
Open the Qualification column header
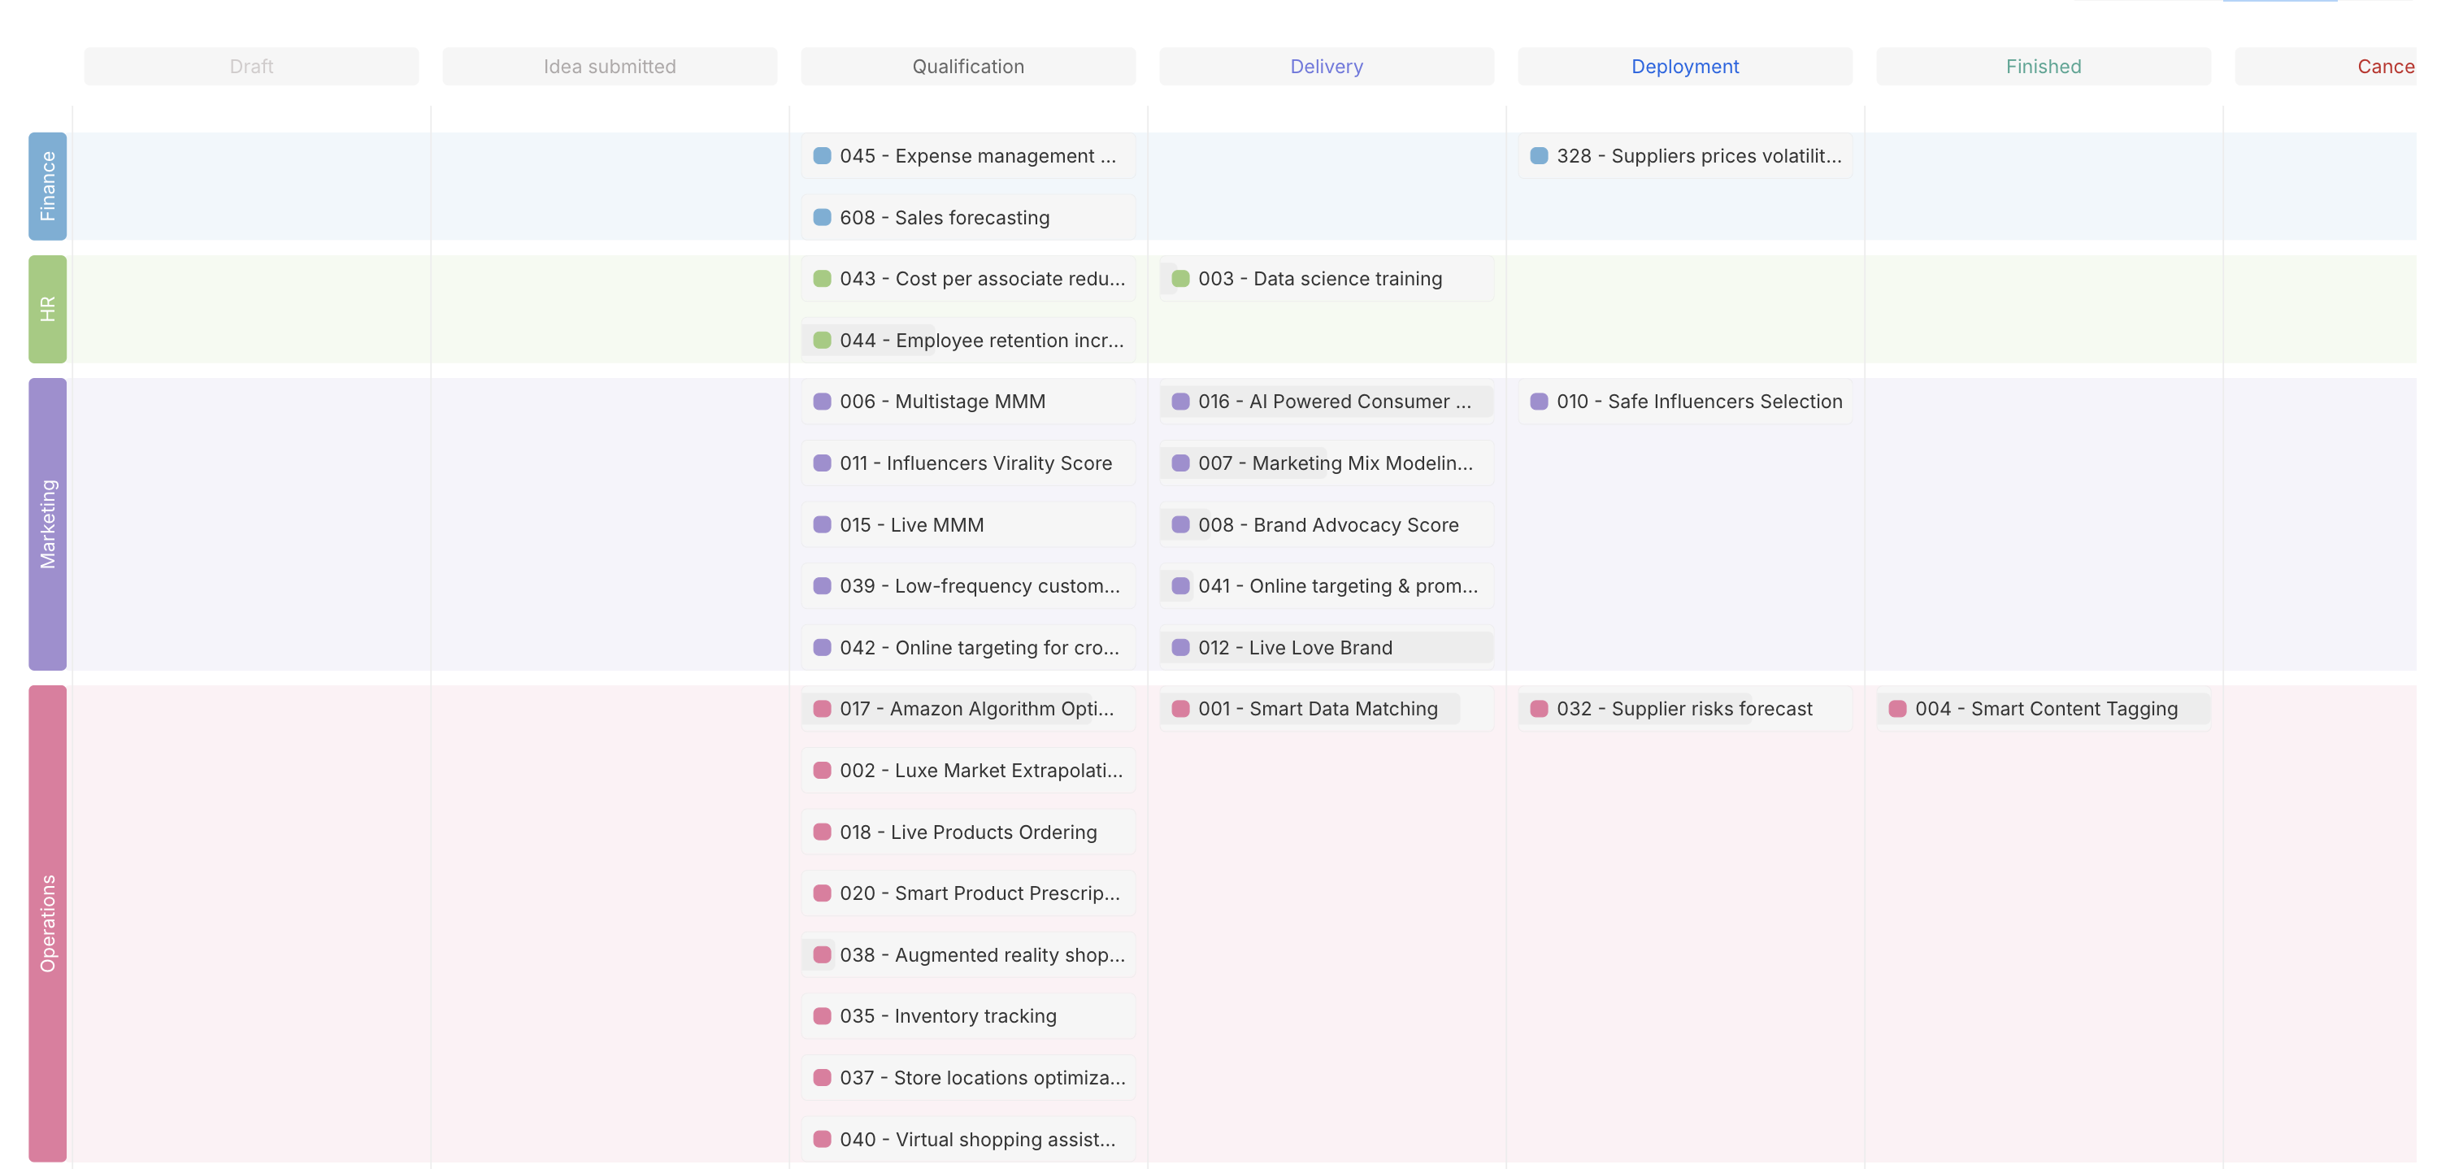point(967,66)
